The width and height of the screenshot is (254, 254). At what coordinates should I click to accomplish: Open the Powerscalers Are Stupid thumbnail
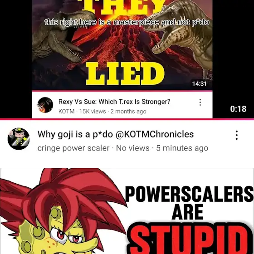click(x=127, y=211)
